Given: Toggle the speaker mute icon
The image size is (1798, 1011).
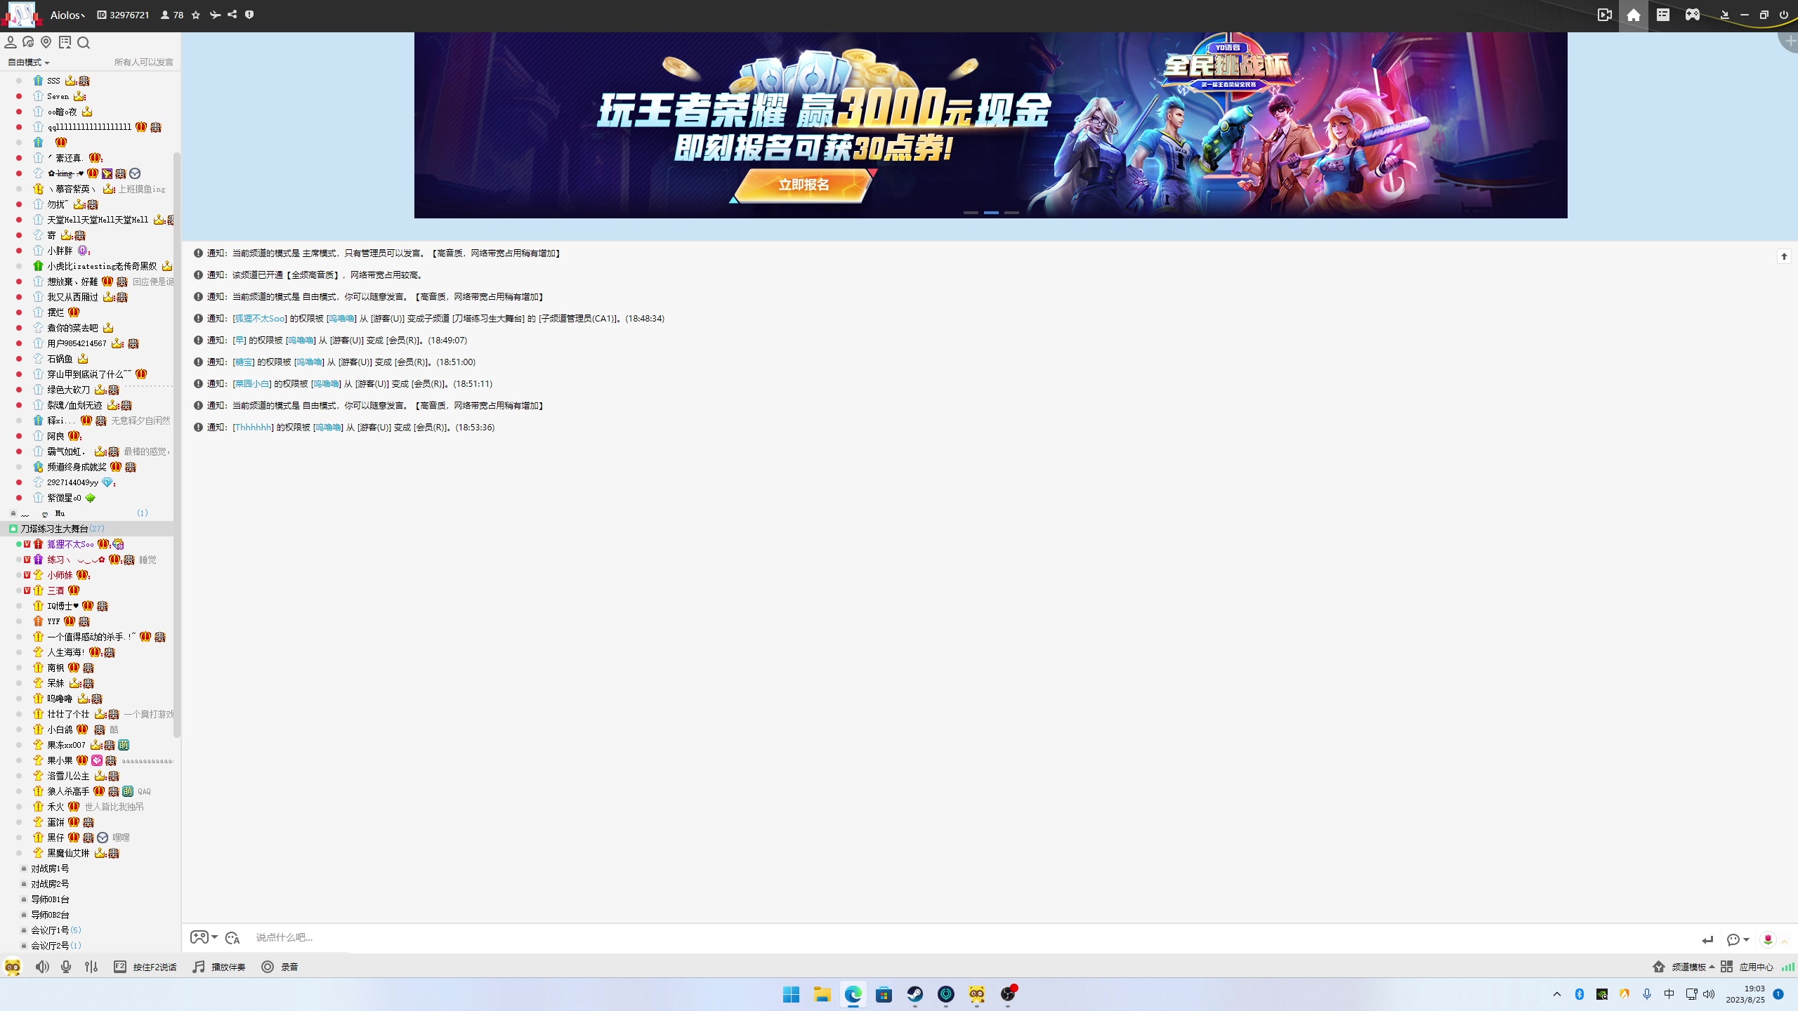Looking at the screenshot, I should coord(42,967).
